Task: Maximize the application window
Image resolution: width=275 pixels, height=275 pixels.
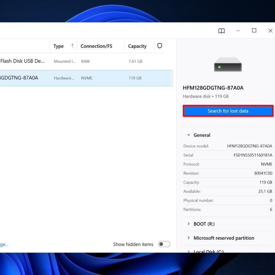Action: pos(254,31)
